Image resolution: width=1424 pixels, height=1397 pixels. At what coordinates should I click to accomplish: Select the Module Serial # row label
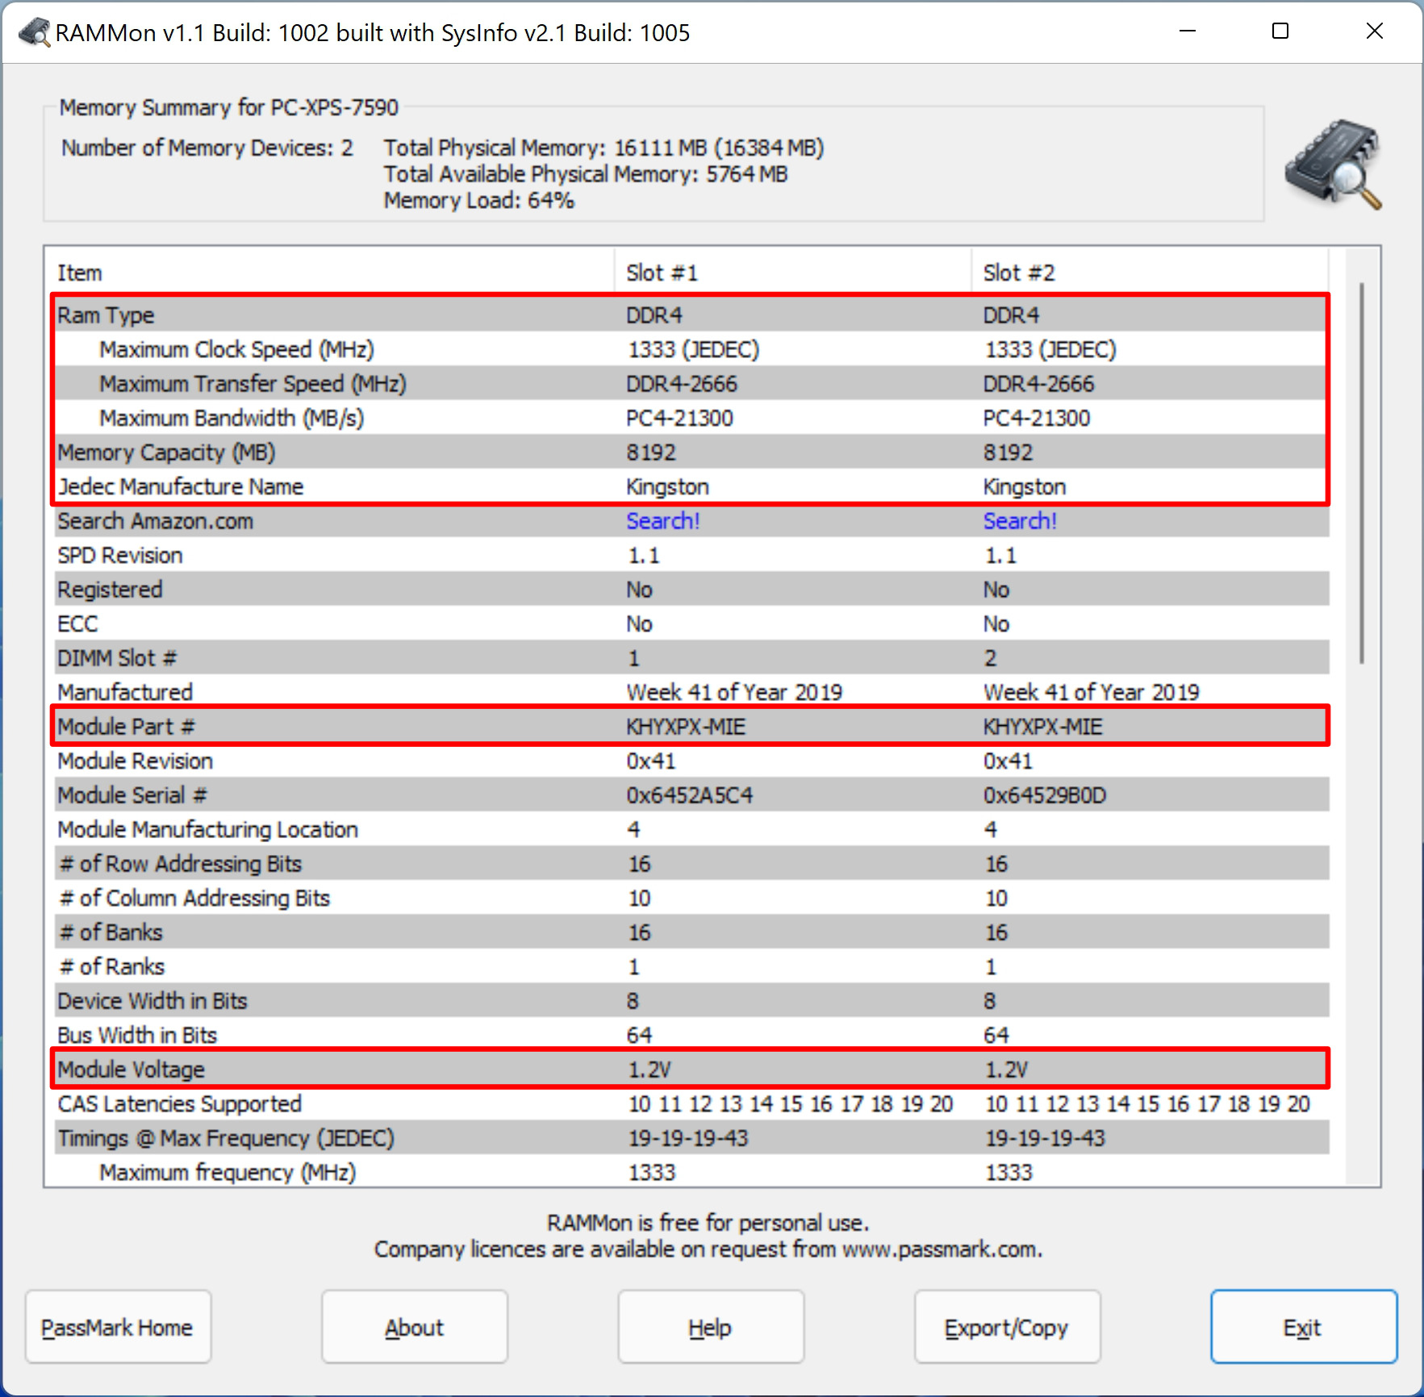pos(132,795)
